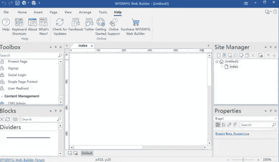Viewport: 279px width, 162px height.
Task: Open the (Page) object dropdown in Properties
Action: point(275,119)
